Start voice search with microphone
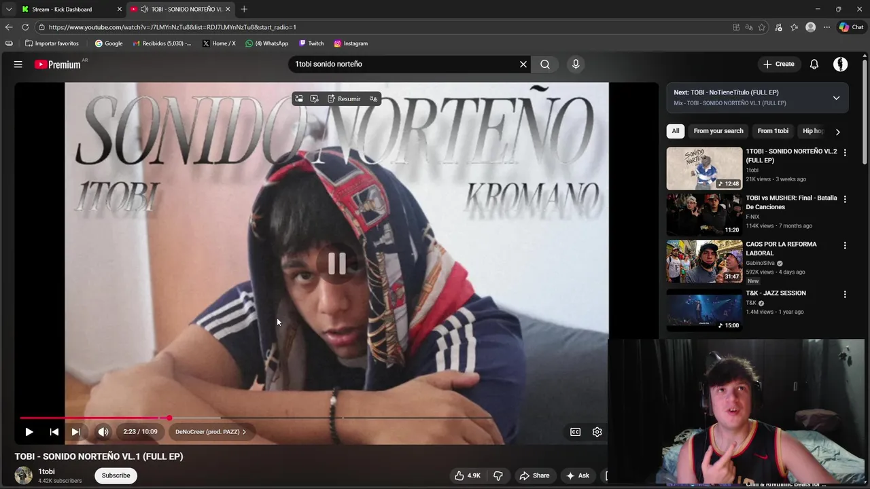Screen dimensions: 870x489 pyautogui.click(x=576, y=64)
